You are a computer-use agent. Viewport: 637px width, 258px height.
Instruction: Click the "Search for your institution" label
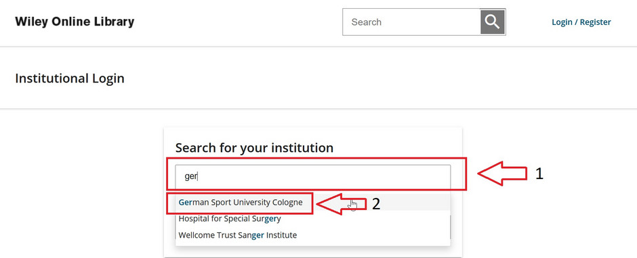click(x=254, y=148)
